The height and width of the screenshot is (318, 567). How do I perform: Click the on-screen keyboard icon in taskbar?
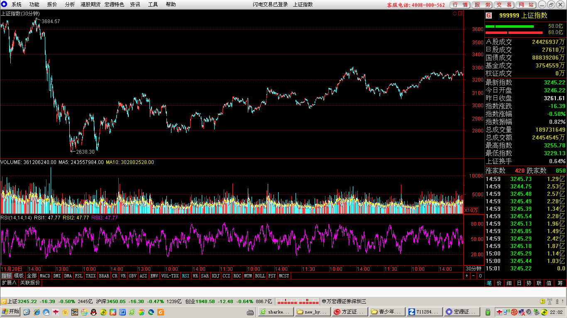click(250, 312)
